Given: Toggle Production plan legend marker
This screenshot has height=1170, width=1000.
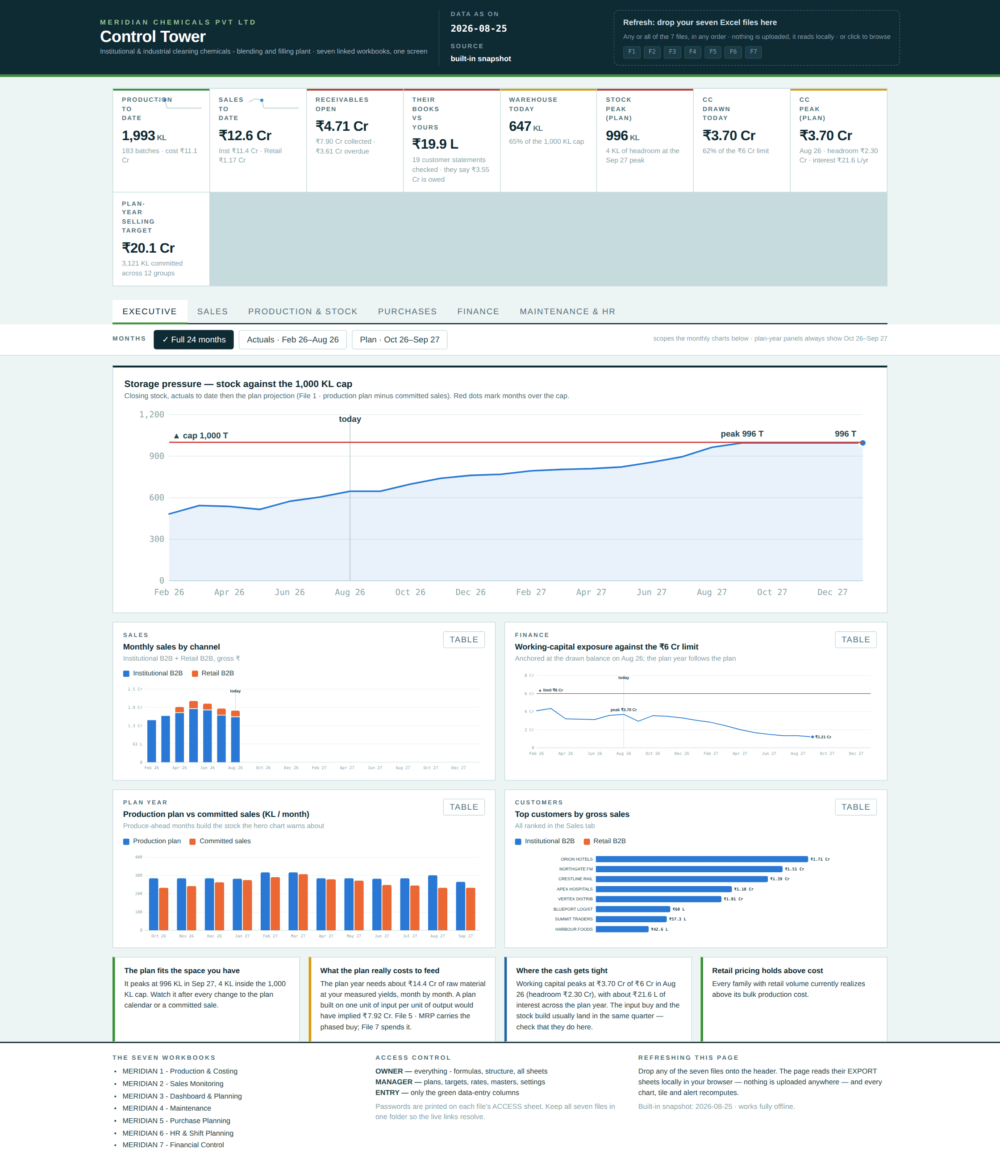Looking at the screenshot, I should (126, 841).
